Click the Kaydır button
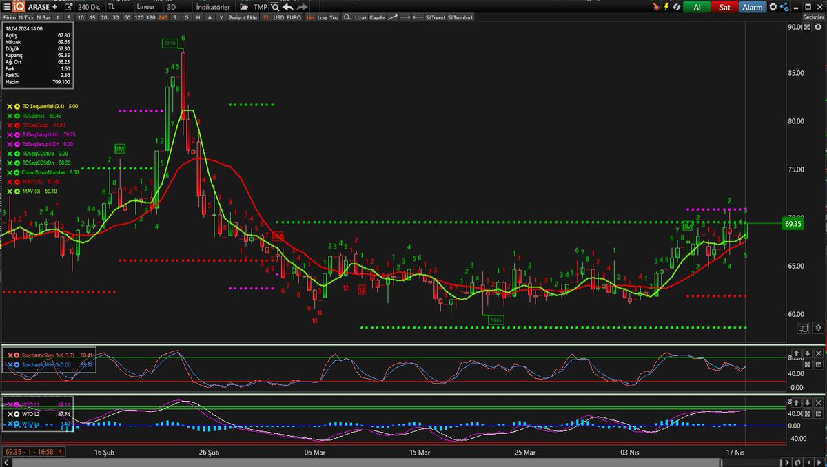 coord(377,17)
